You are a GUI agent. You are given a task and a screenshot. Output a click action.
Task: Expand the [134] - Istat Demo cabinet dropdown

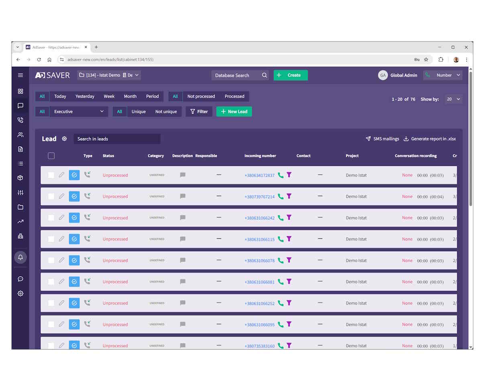point(109,75)
